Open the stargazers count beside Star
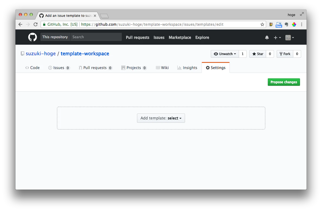 click(270, 54)
